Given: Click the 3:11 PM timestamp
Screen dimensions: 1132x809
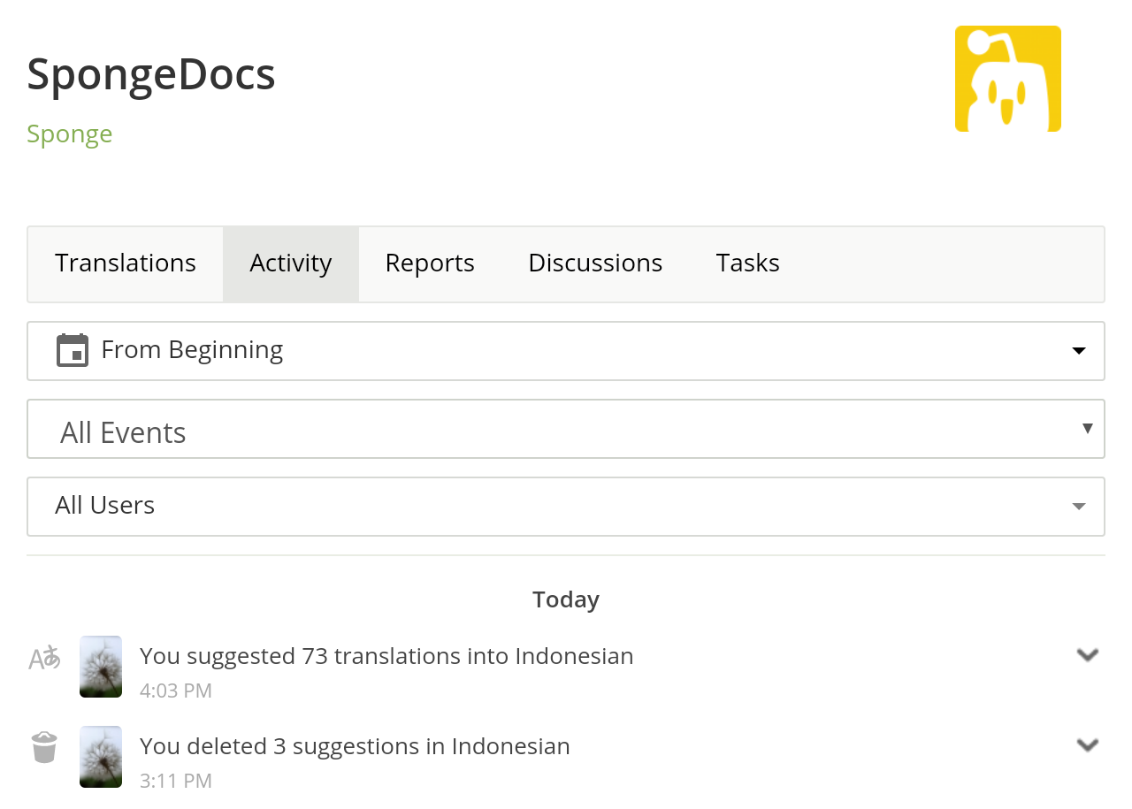Looking at the screenshot, I should (x=176, y=781).
